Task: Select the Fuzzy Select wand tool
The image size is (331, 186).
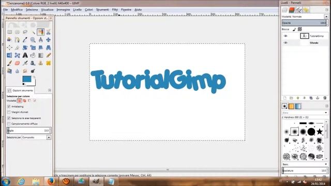Action: tap(33, 32)
